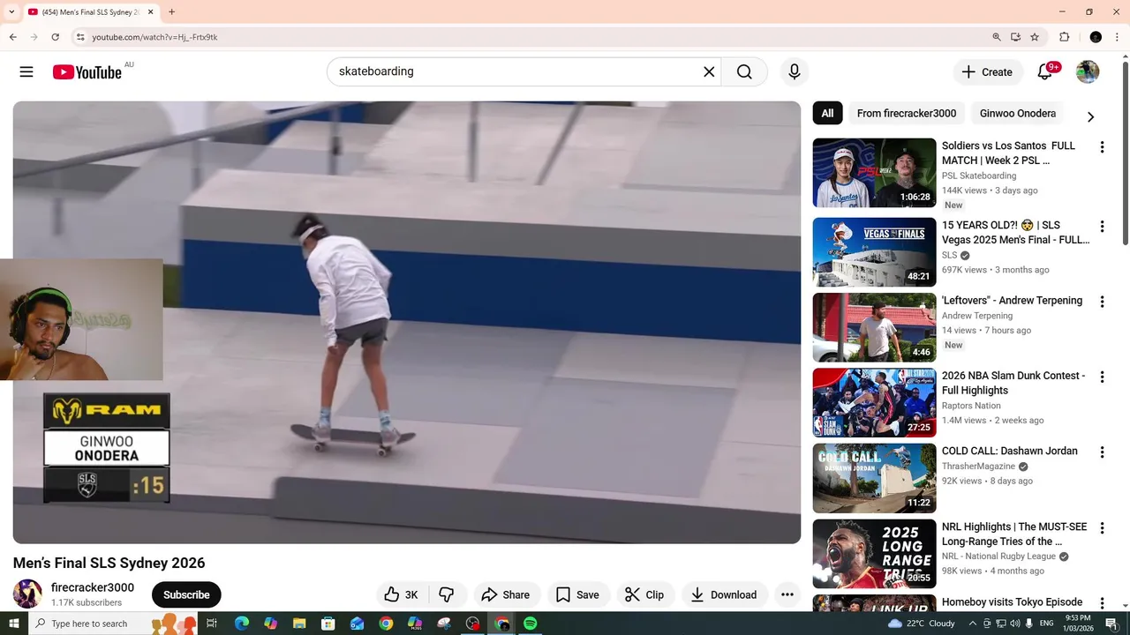Open the YouTube guide hamburger menu

[26, 72]
